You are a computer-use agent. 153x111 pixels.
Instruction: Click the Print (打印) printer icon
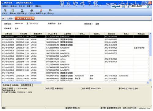[x=32, y=10]
